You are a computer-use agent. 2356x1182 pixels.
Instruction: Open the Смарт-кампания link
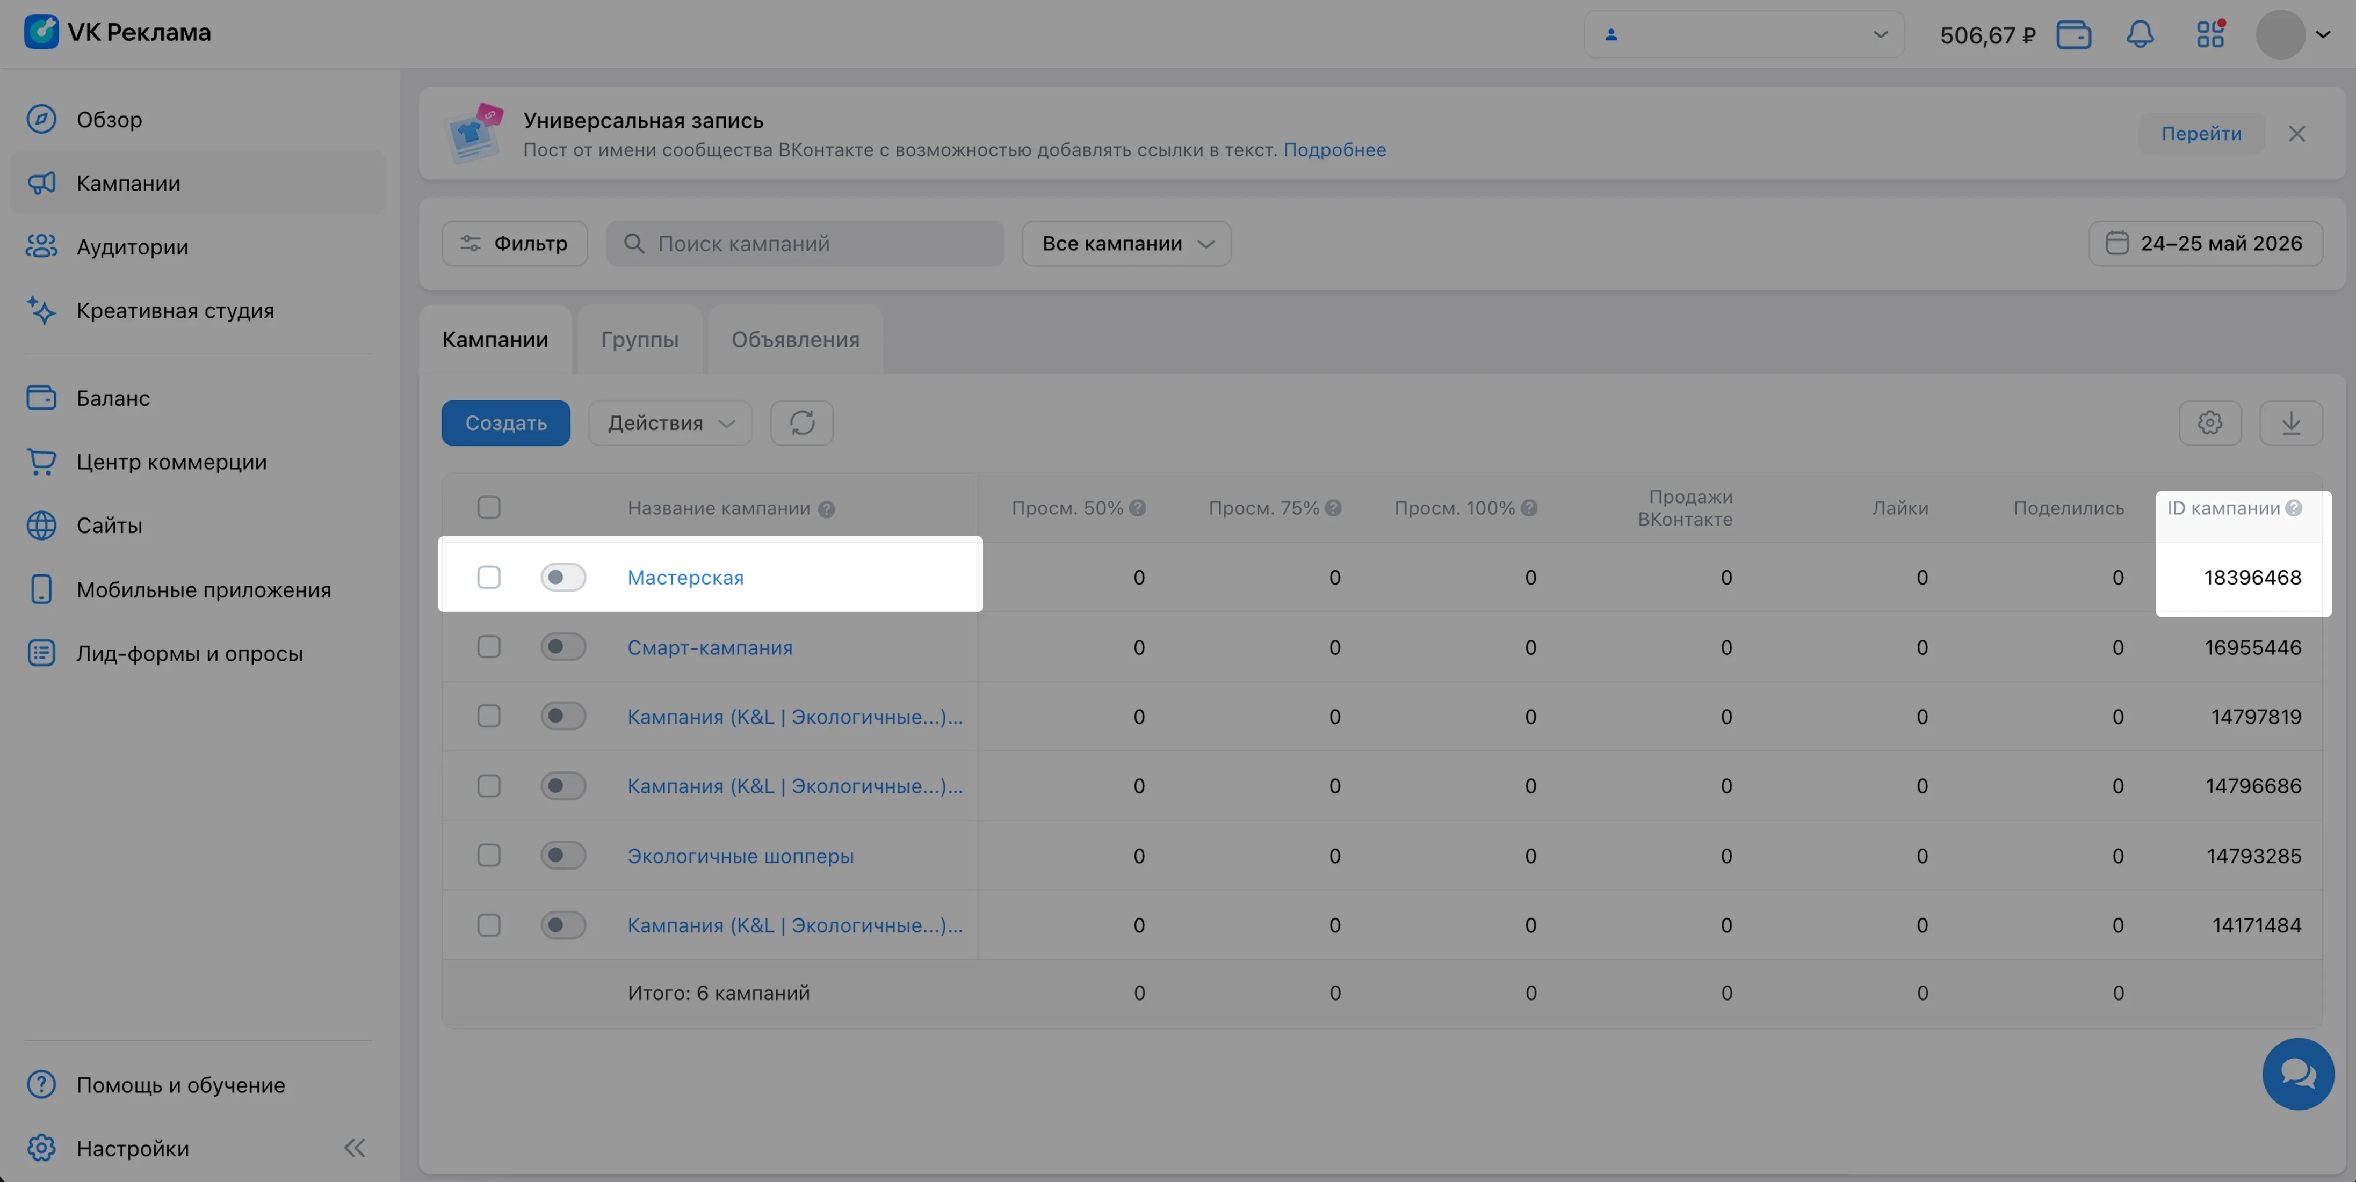coord(710,647)
